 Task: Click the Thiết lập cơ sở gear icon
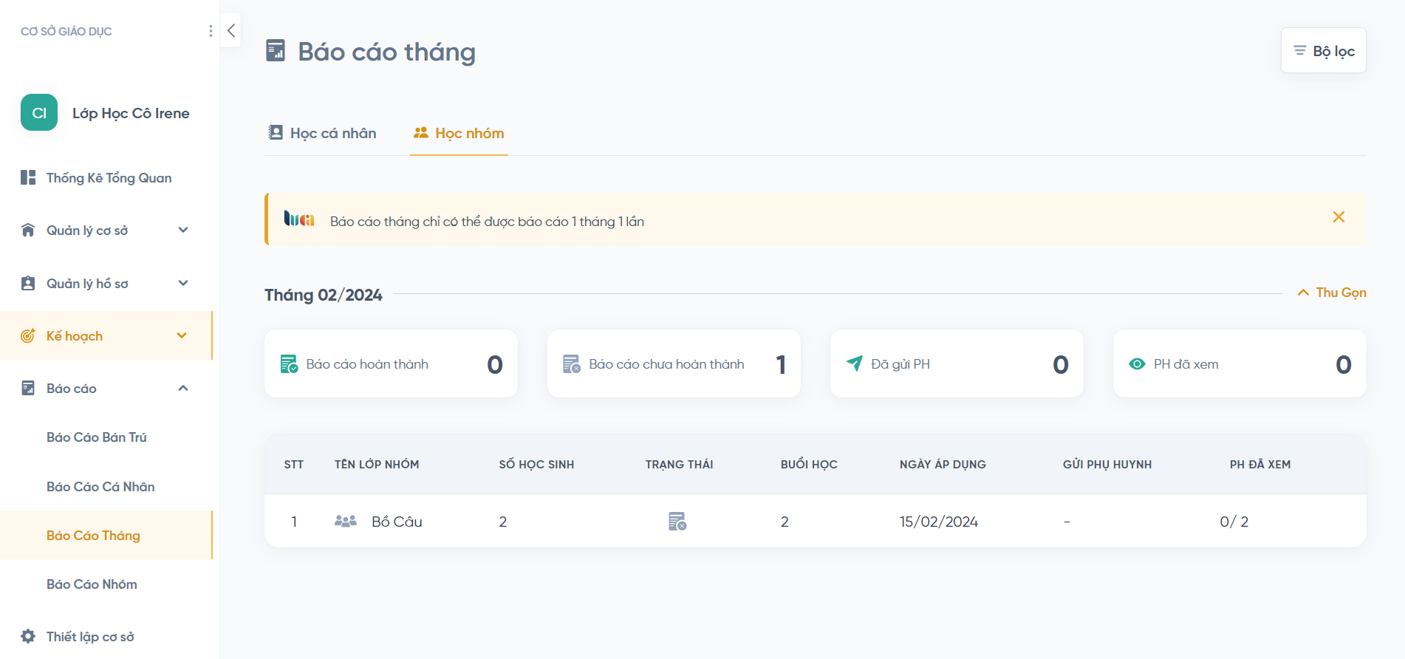[28, 636]
